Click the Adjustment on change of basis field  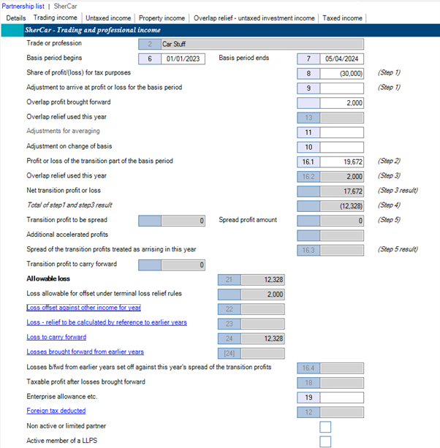point(342,147)
